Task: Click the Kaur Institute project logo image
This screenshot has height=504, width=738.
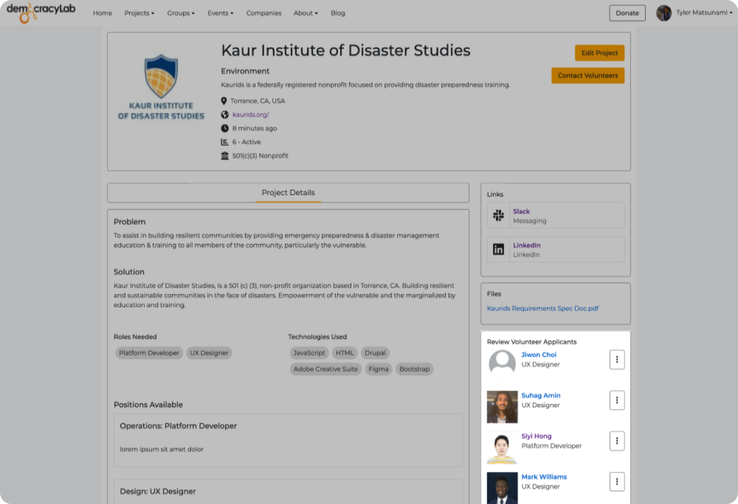Action: pos(161,87)
